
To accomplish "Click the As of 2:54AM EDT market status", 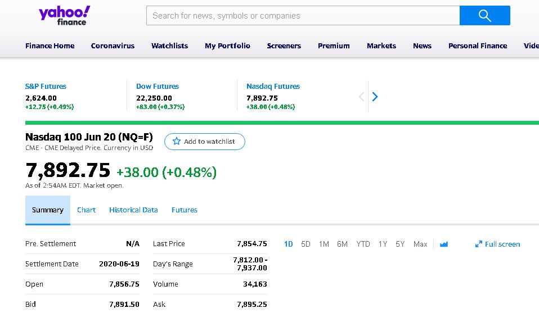I will (x=74, y=185).
